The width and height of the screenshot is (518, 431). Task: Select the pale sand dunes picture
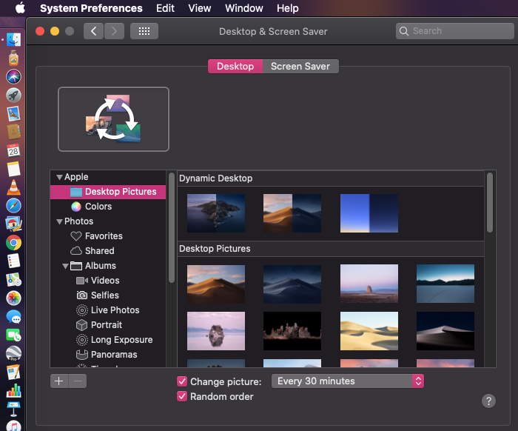(x=369, y=331)
